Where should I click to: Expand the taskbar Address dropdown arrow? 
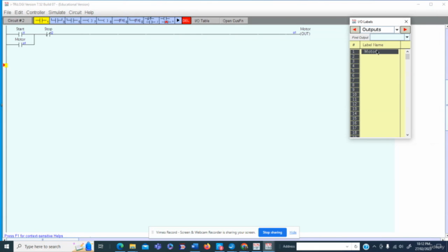pos(347,246)
